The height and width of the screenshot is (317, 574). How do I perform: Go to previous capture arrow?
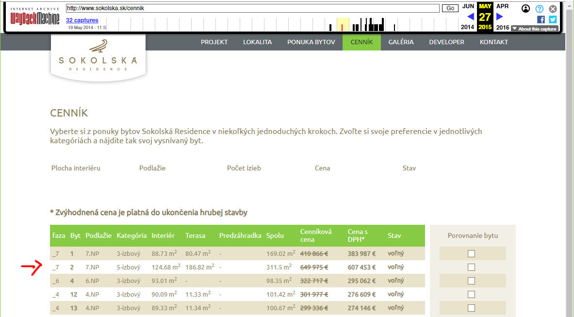click(x=470, y=17)
